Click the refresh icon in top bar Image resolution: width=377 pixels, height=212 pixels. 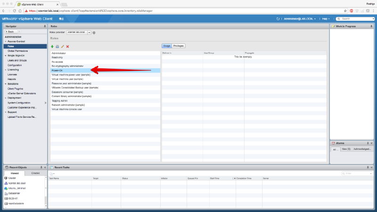tap(279, 18)
